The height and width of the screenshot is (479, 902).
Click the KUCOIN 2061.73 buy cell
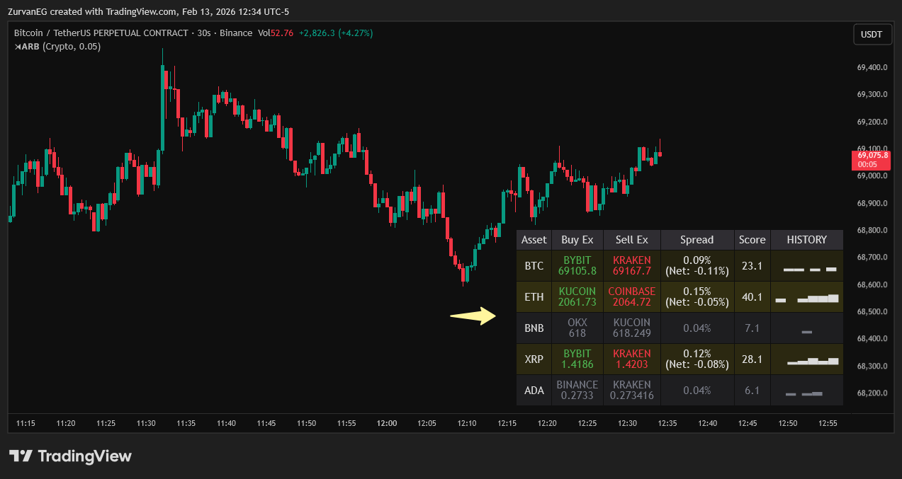pos(577,297)
